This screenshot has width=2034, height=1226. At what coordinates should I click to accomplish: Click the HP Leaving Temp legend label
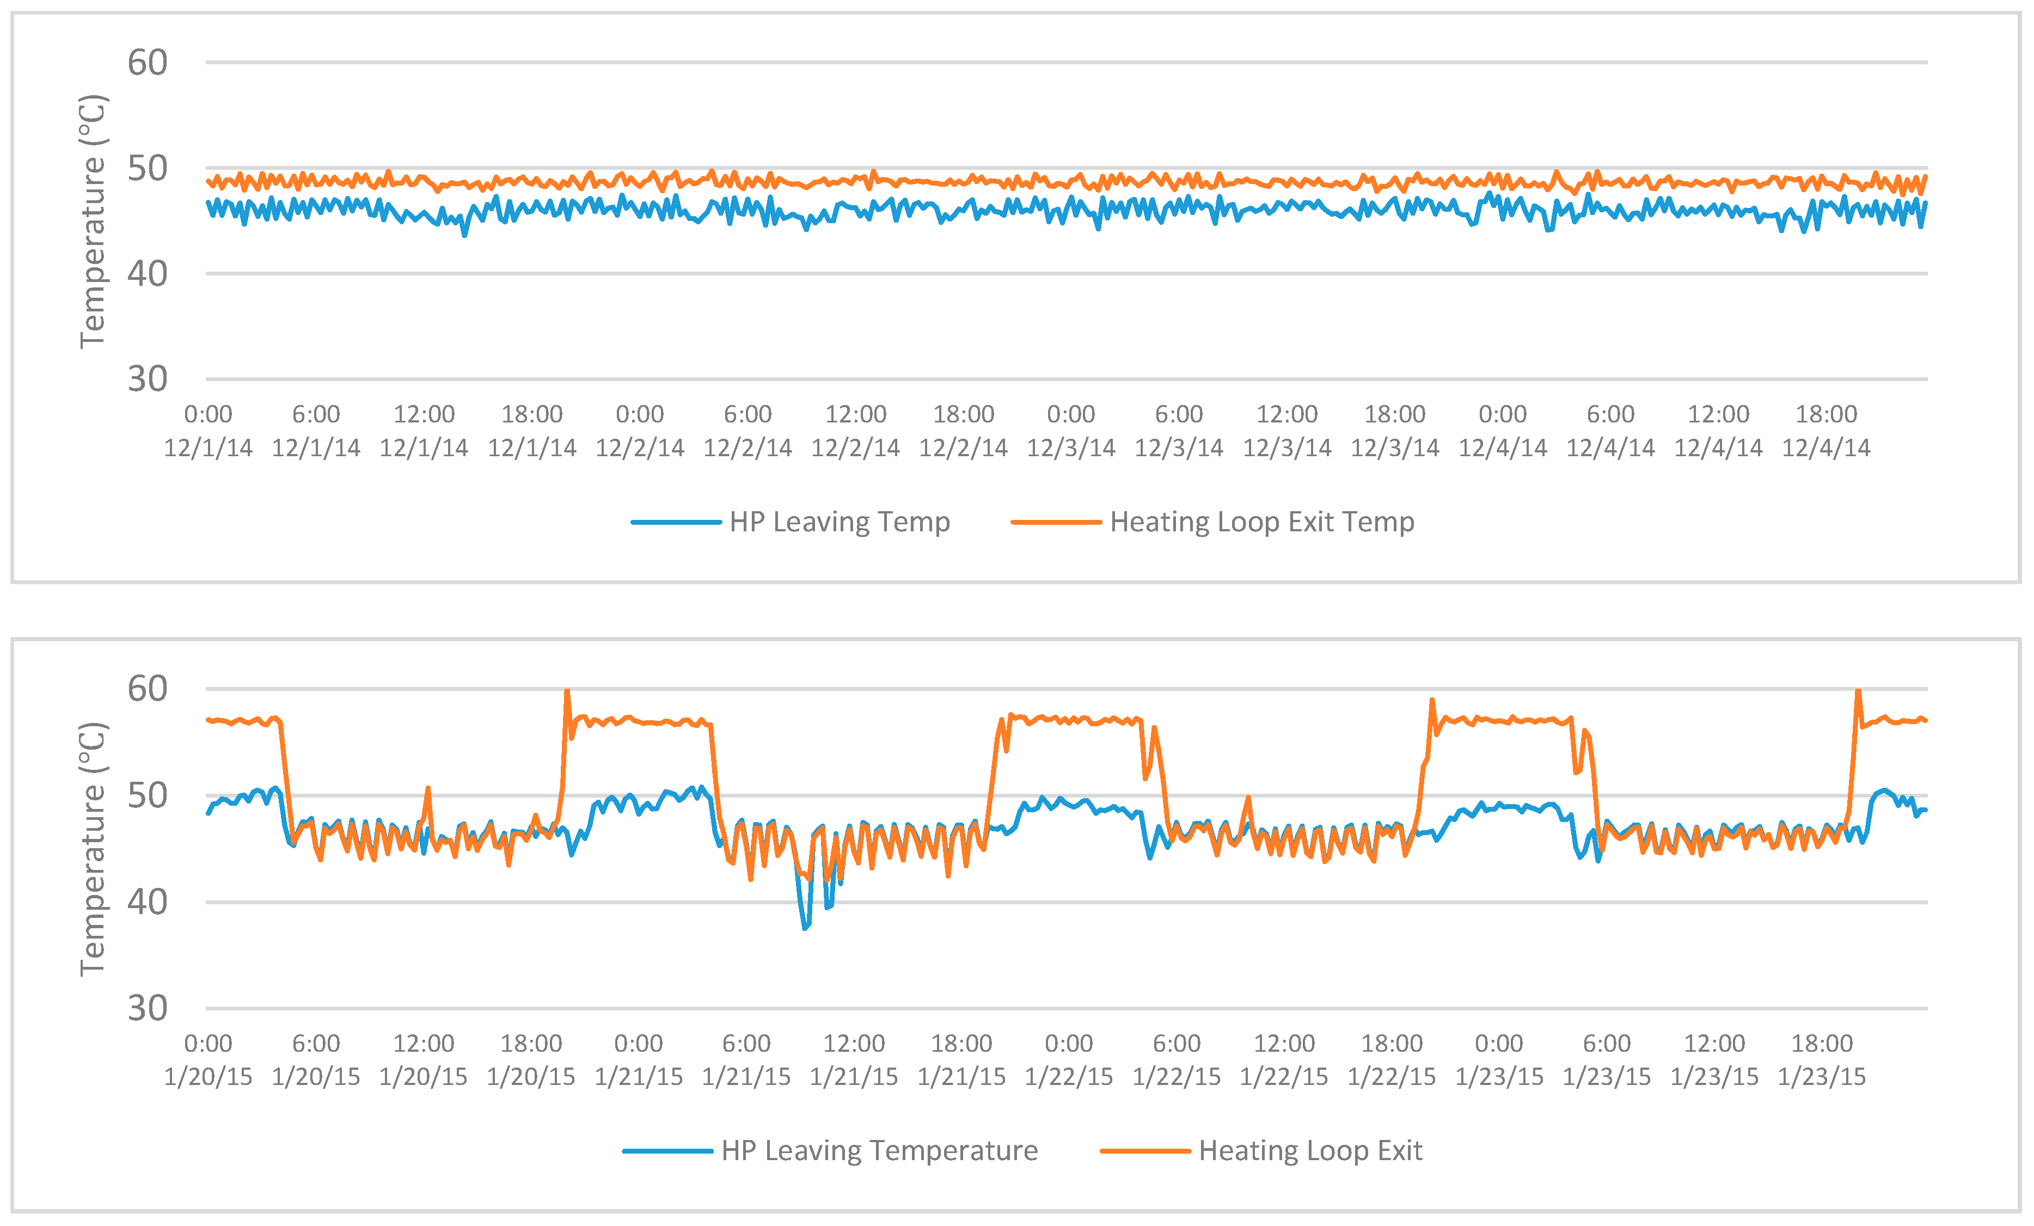pyautogui.click(x=840, y=522)
